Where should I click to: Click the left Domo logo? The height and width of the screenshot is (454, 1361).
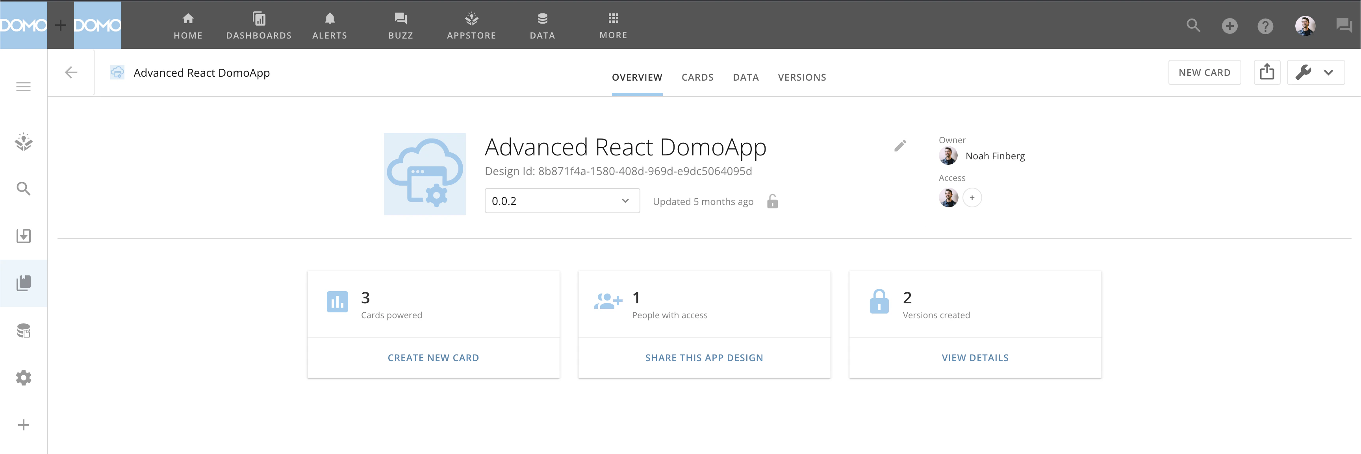(x=23, y=25)
